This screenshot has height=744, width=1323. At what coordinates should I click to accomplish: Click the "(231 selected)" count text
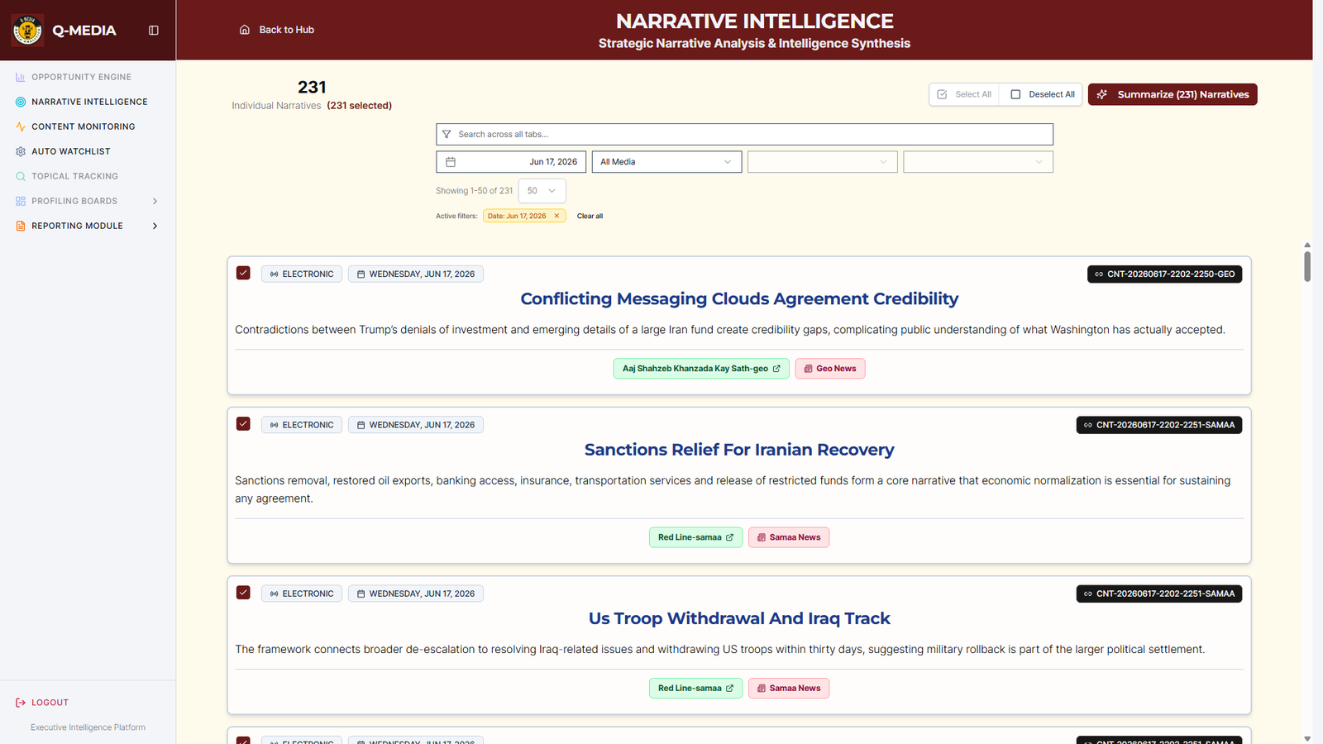coord(360,106)
